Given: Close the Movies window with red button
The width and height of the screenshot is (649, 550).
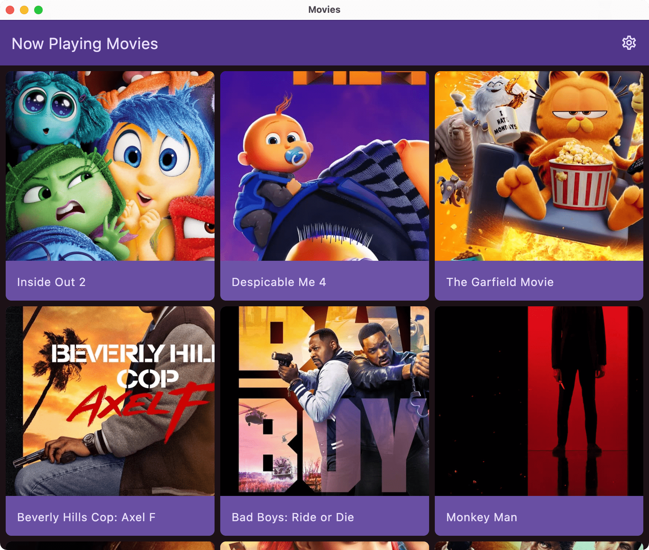Looking at the screenshot, I should tap(10, 10).
